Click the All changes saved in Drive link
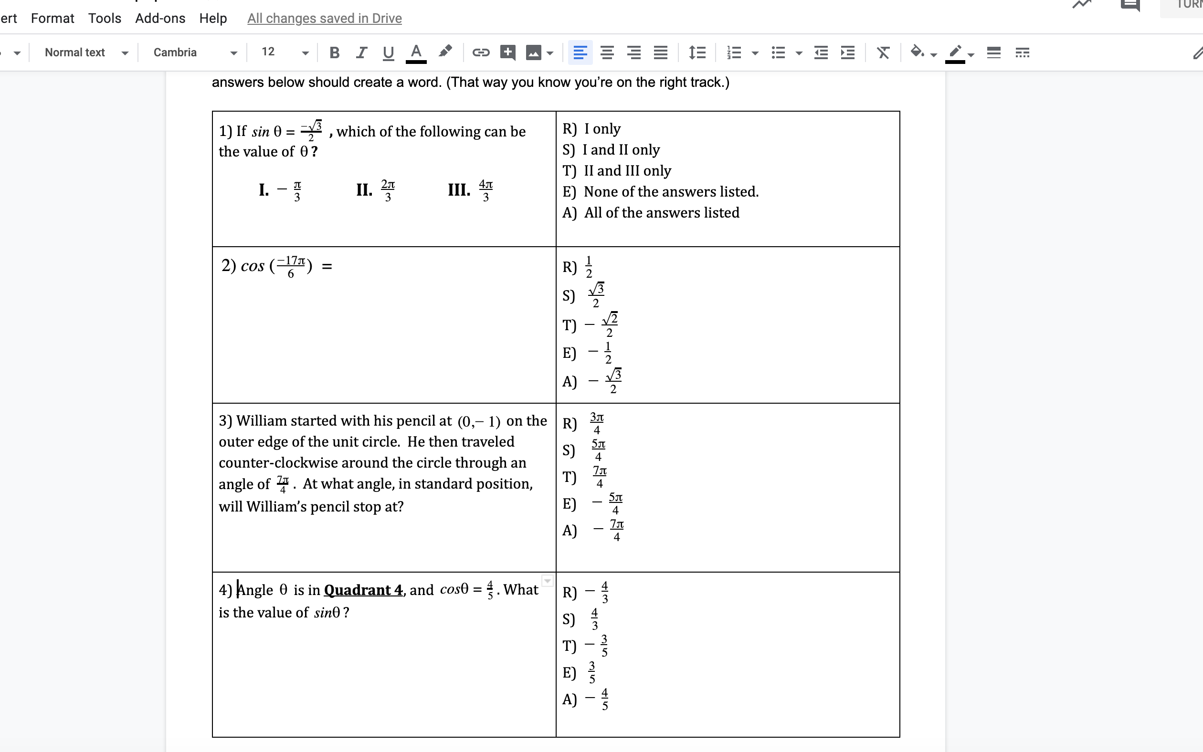The height and width of the screenshot is (752, 1203). tap(324, 18)
